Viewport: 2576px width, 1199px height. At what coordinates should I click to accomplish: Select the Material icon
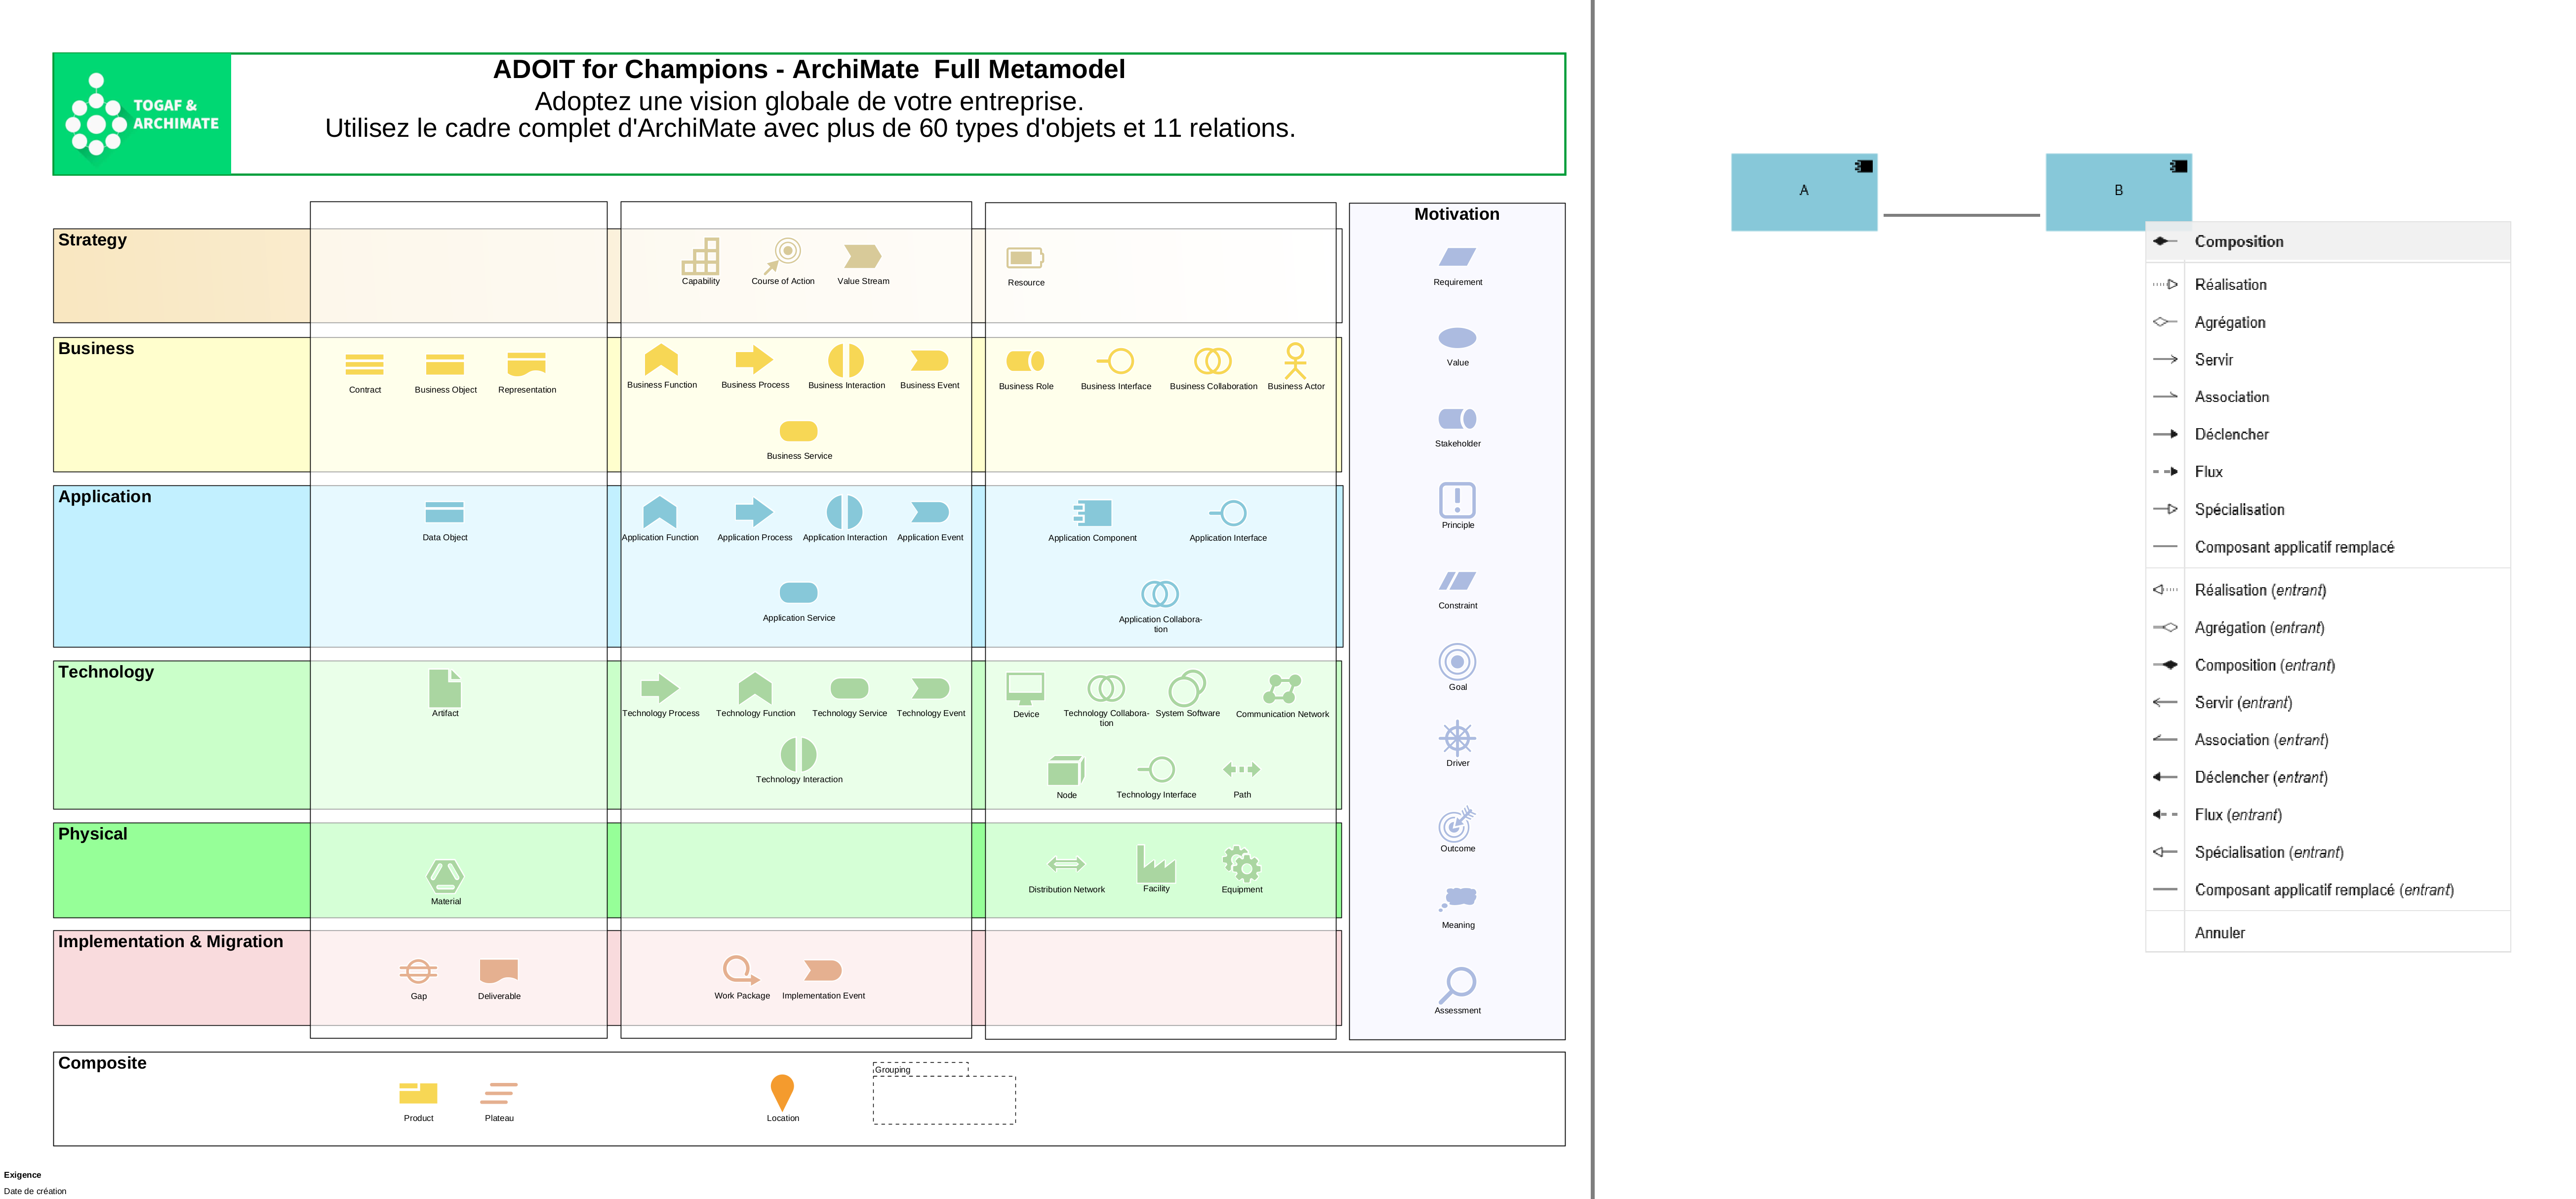(x=445, y=877)
